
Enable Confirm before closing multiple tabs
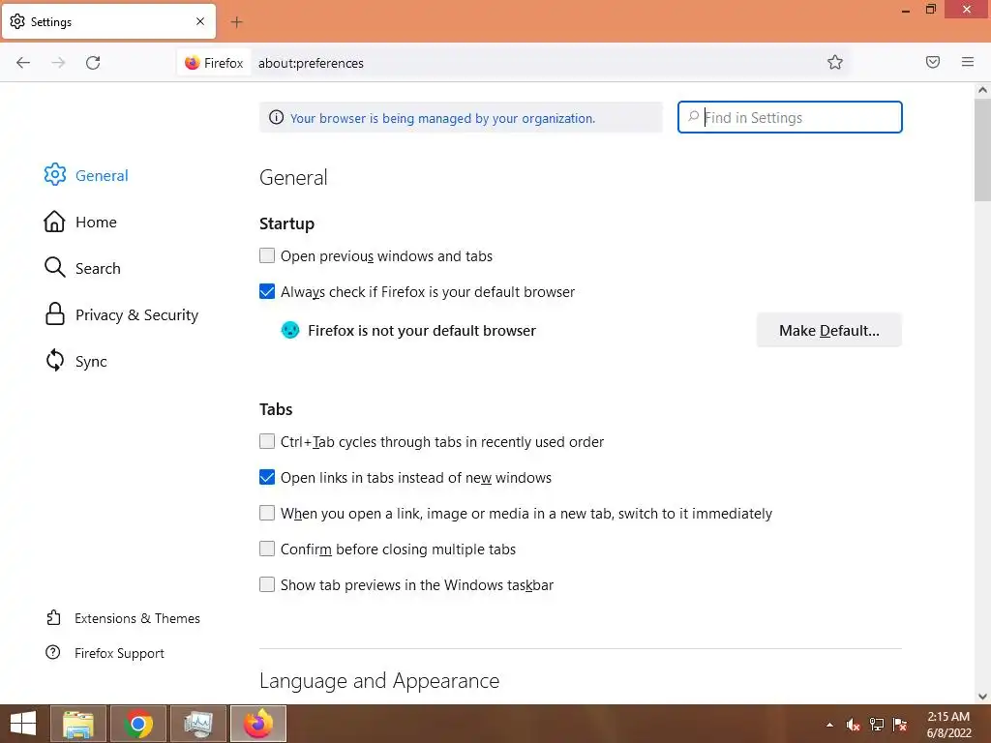[267, 549]
